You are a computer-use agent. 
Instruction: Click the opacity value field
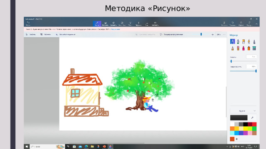click(251, 67)
